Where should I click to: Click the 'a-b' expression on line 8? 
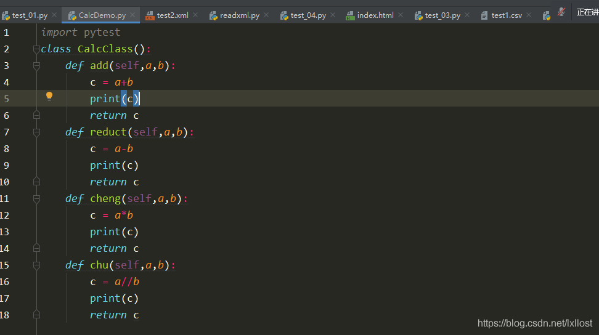(124, 149)
